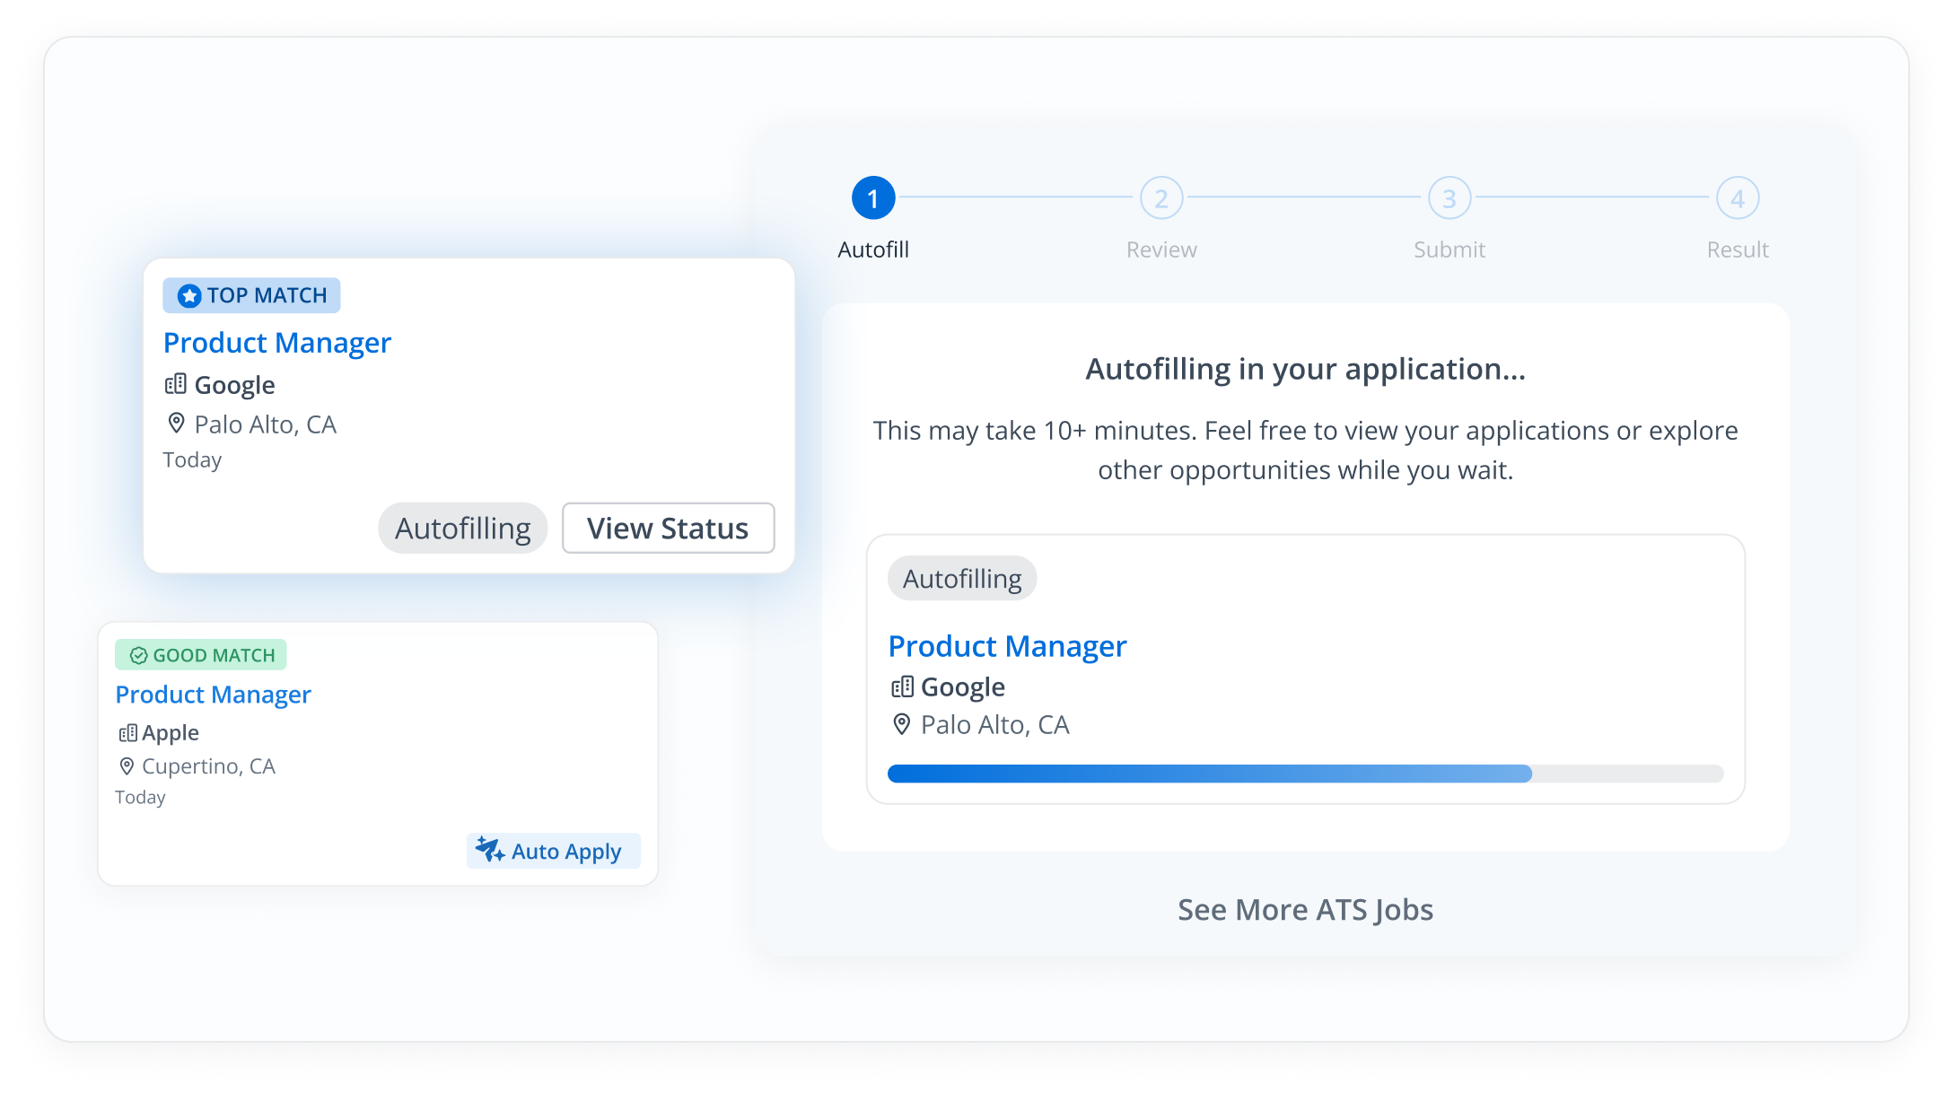The width and height of the screenshot is (1953, 1093).
Task: Click the Submit step label
Action: (1449, 249)
